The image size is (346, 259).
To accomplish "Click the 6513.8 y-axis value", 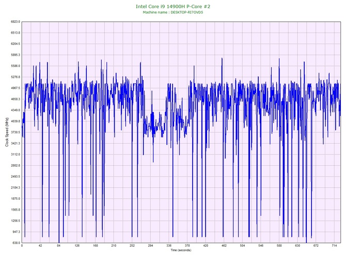I will point(15,32).
